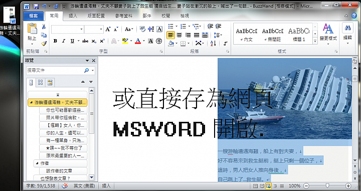Viewport: 361px width, 191px height.
Task: Toggle show paragraph marks
Action: [226, 43]
